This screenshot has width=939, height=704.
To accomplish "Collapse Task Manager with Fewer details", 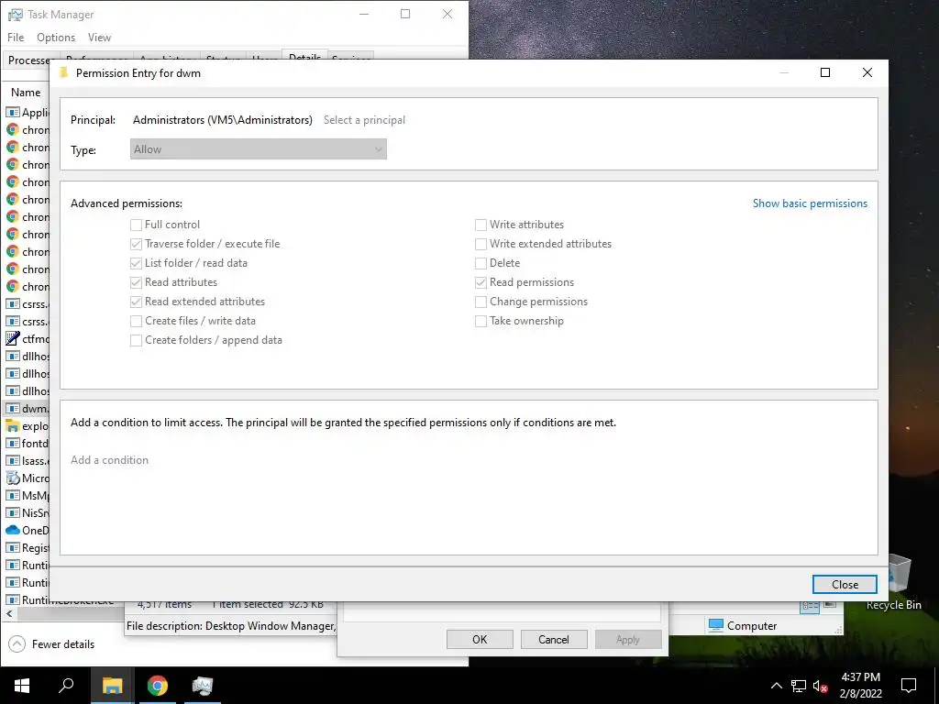I will point(51,644).
